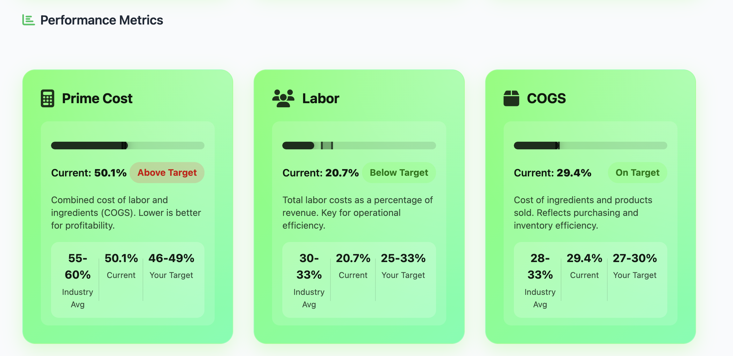Click the Prime Cost calculator icon
The width and height of the screenshot is (733, 356).
tap(48, 98)
